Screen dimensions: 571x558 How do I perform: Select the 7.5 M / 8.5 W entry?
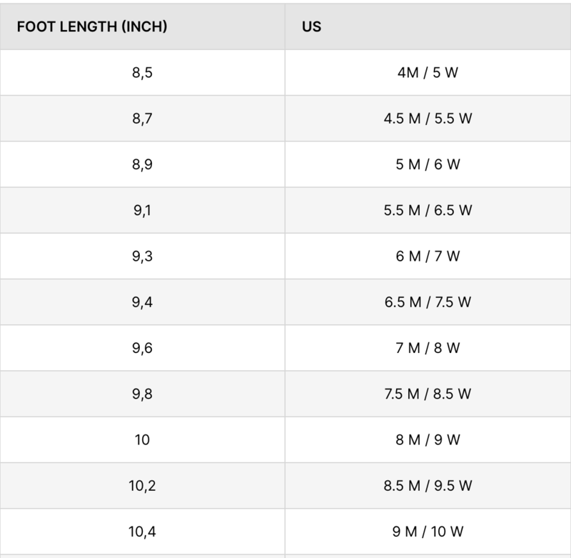[x=428, y=394]
